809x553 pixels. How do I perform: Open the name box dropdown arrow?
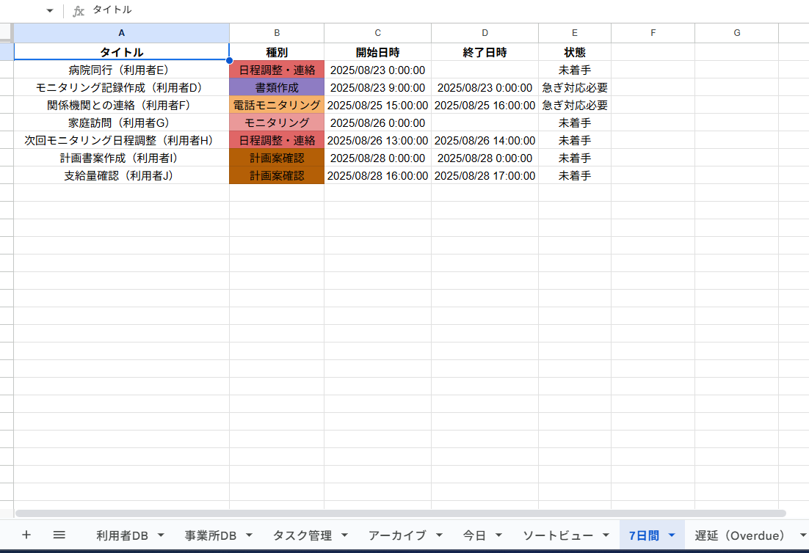(x=49, y=10)
